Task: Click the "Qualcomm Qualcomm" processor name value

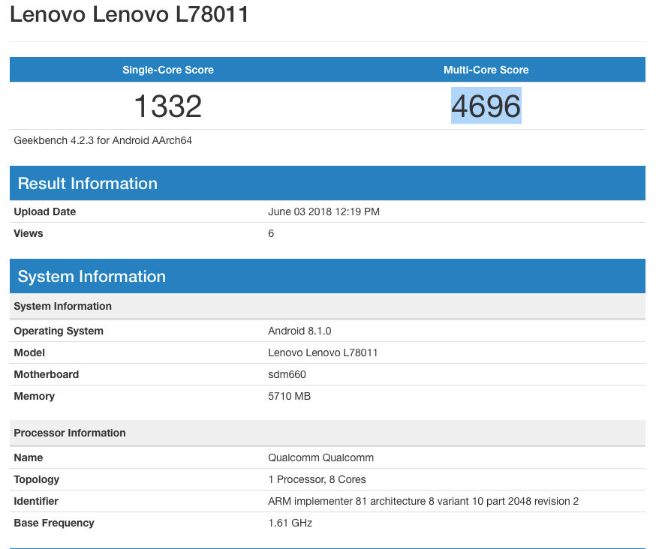Action: coord(321,457)
